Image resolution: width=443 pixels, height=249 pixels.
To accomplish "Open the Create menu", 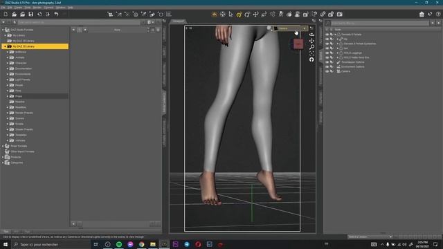I will click(x=18, y=8).
